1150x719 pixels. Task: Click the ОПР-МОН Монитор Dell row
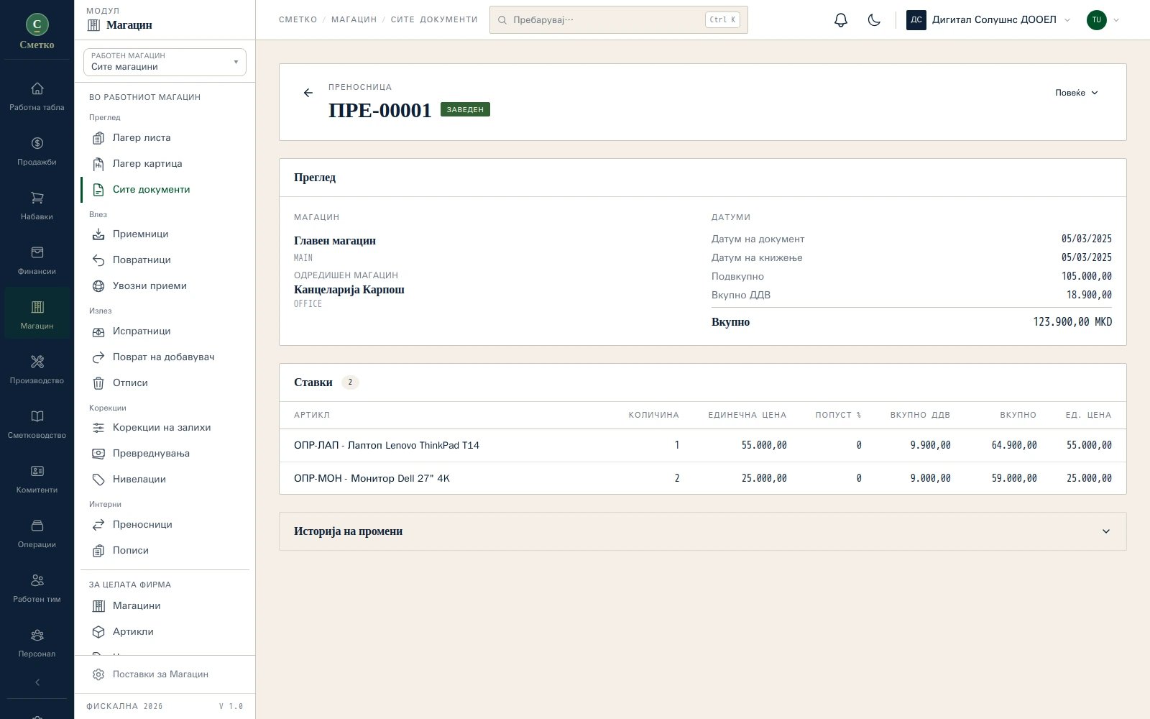[x=702, y=478]
